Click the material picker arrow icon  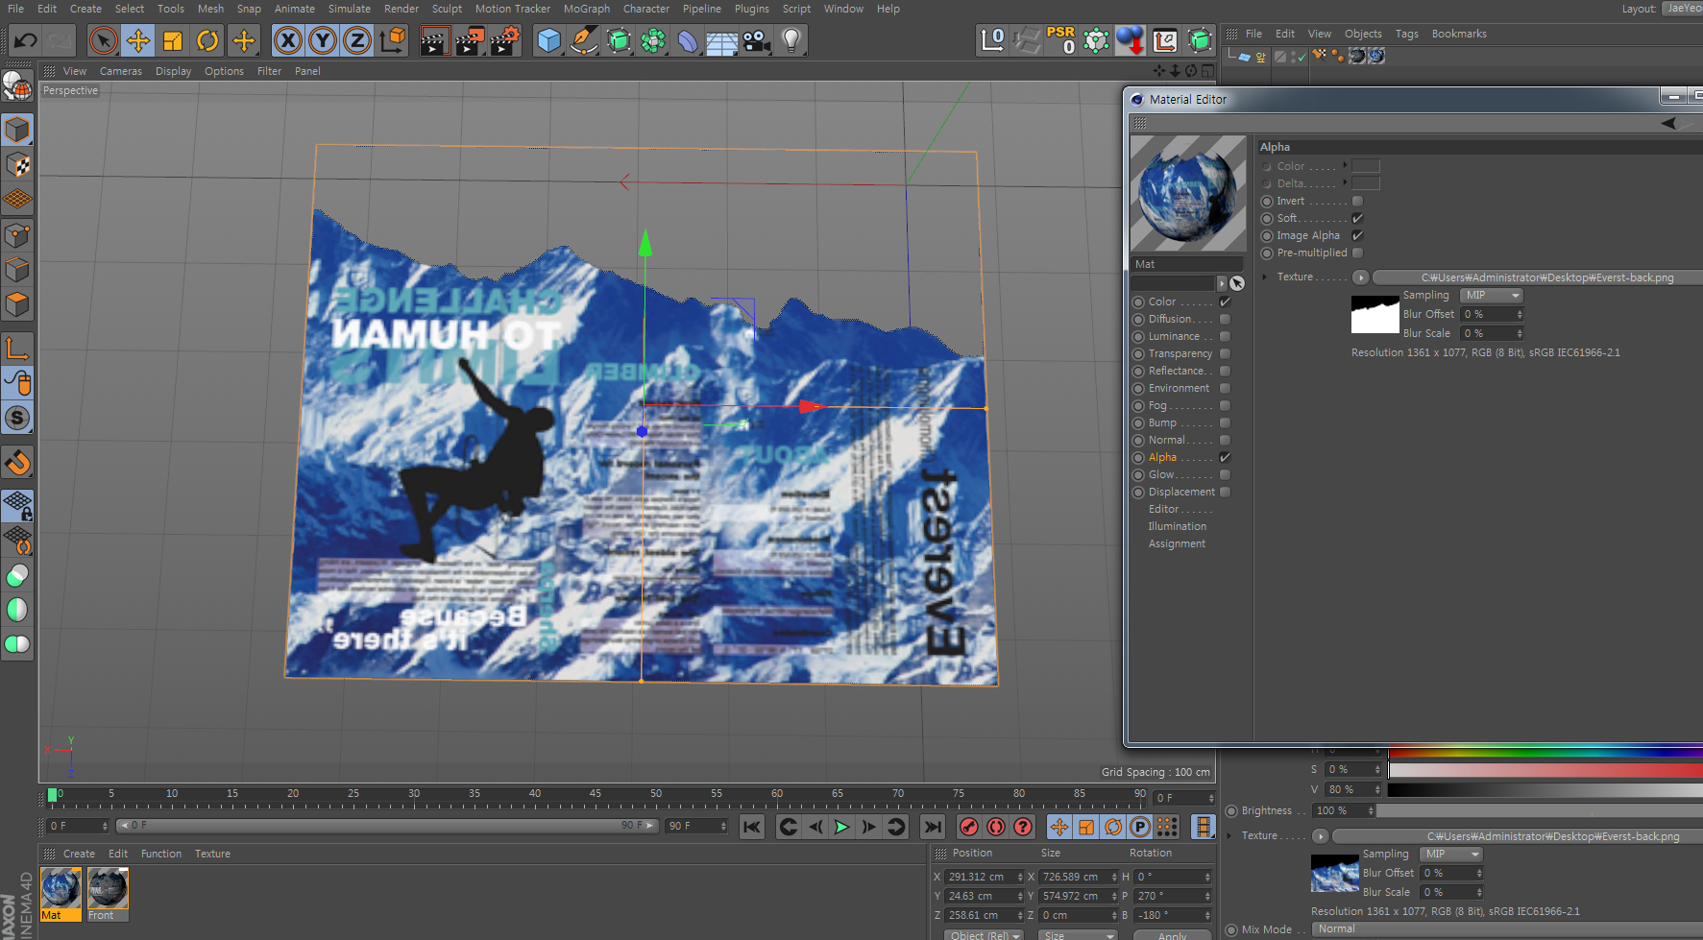(x=1237, y=283)
